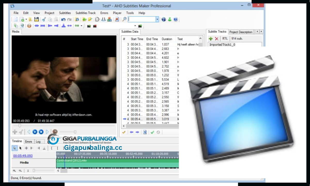The image size is (310, 186).
Task: Open the wide combo box in the second toolbar
Action: pos(118,26)
